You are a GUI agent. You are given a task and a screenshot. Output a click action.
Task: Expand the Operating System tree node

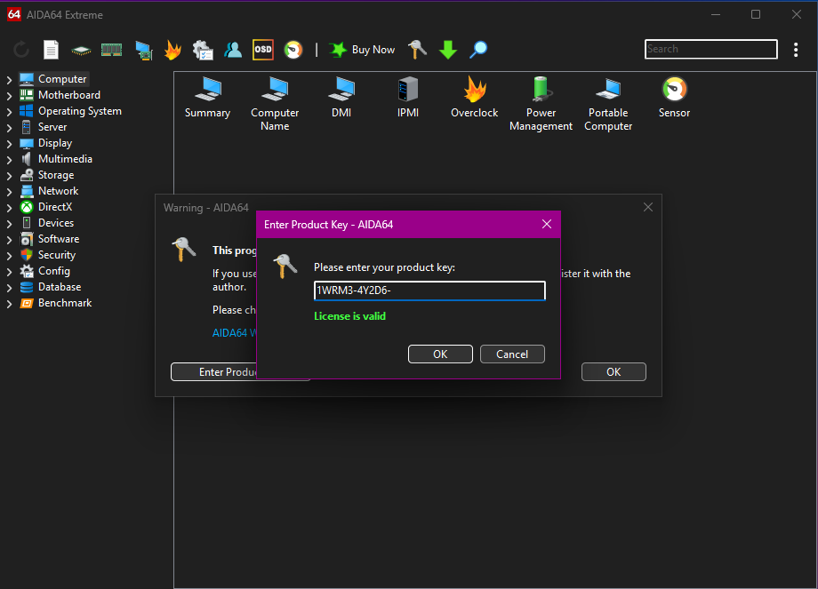point(9,112)
